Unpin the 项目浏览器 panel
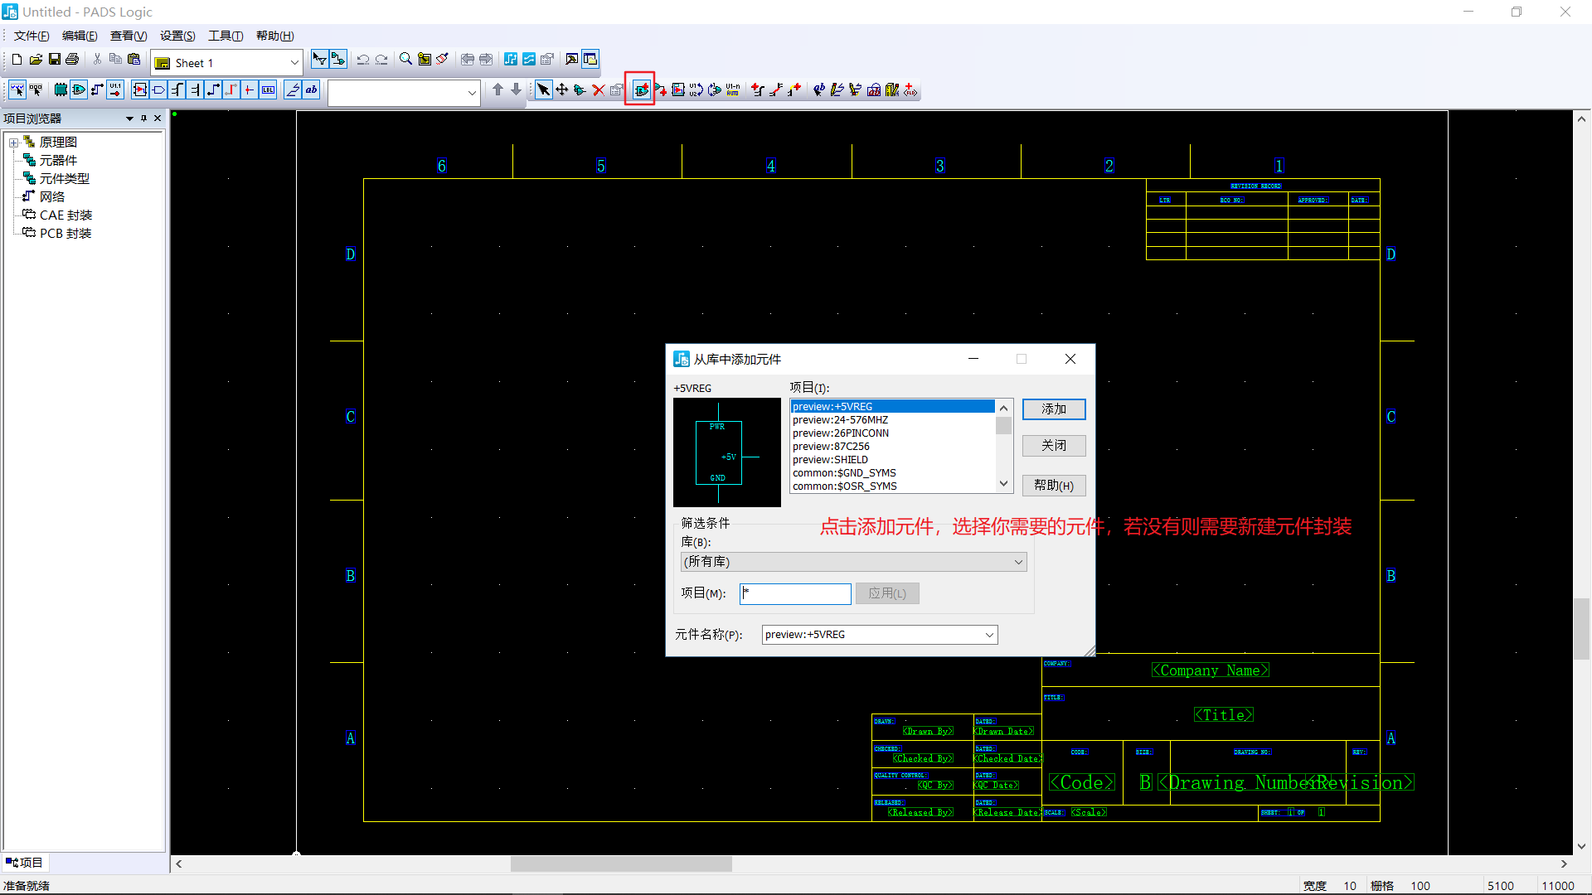The image size is (1592, 895). point(143,118)
